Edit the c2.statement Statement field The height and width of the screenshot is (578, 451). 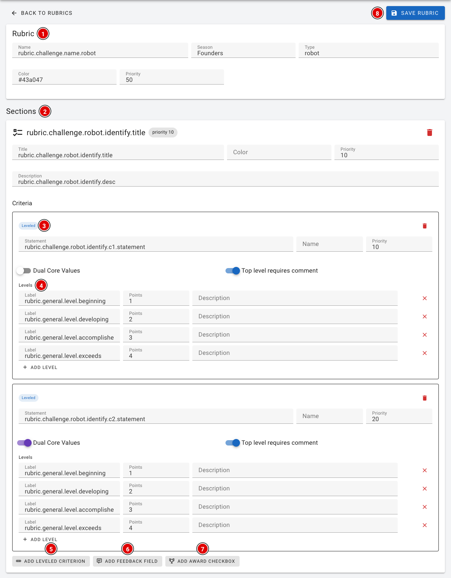pyautogui.click(x=156, y=416)
